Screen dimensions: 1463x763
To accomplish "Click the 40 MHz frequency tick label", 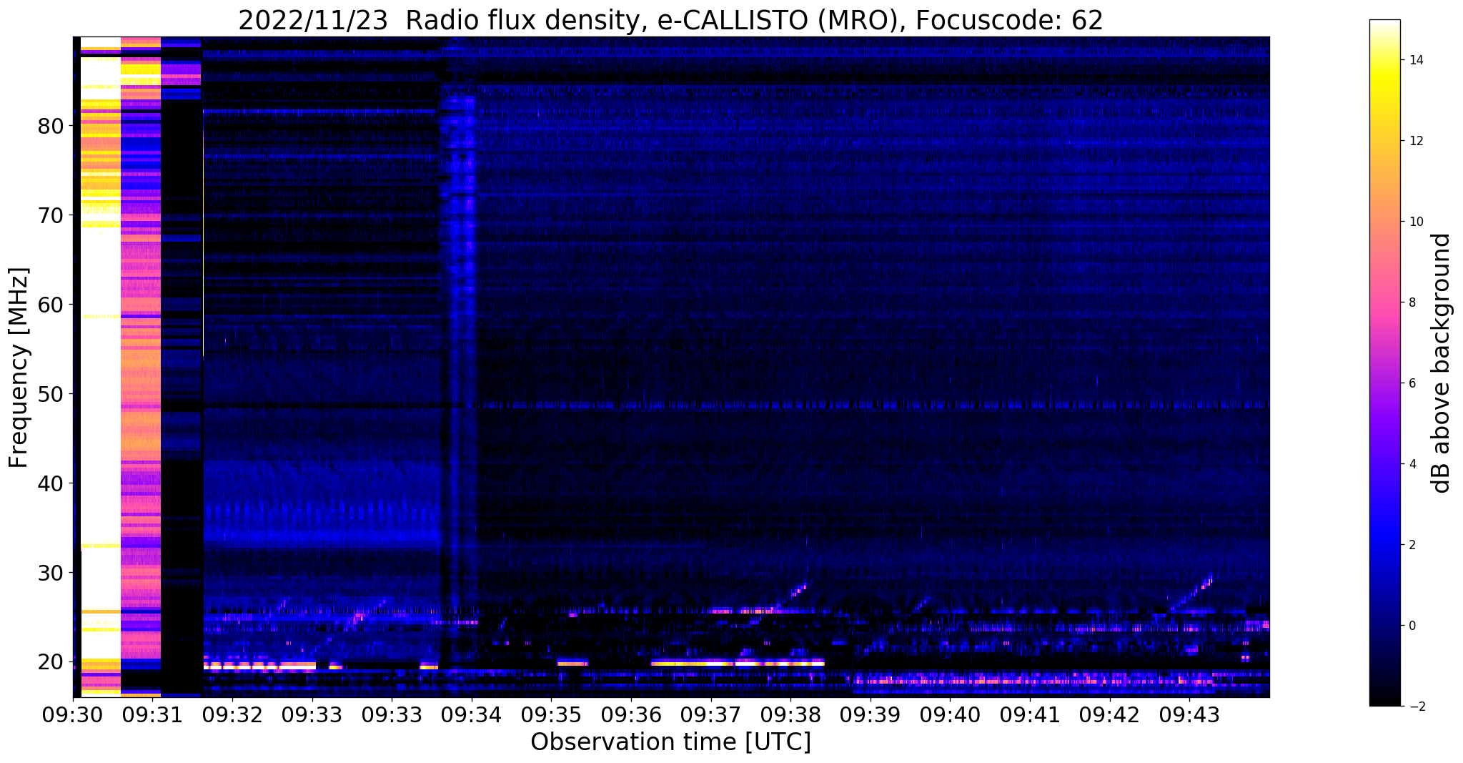I will click(x=51, y=483).
